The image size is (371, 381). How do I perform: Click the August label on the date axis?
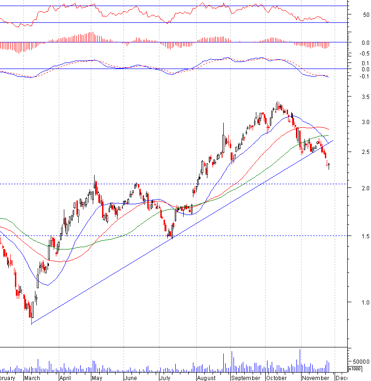[206, 378]
